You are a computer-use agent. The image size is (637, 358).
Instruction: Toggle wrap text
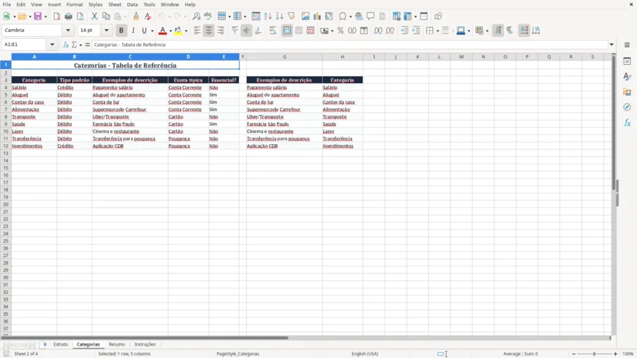tap(272, 30)
